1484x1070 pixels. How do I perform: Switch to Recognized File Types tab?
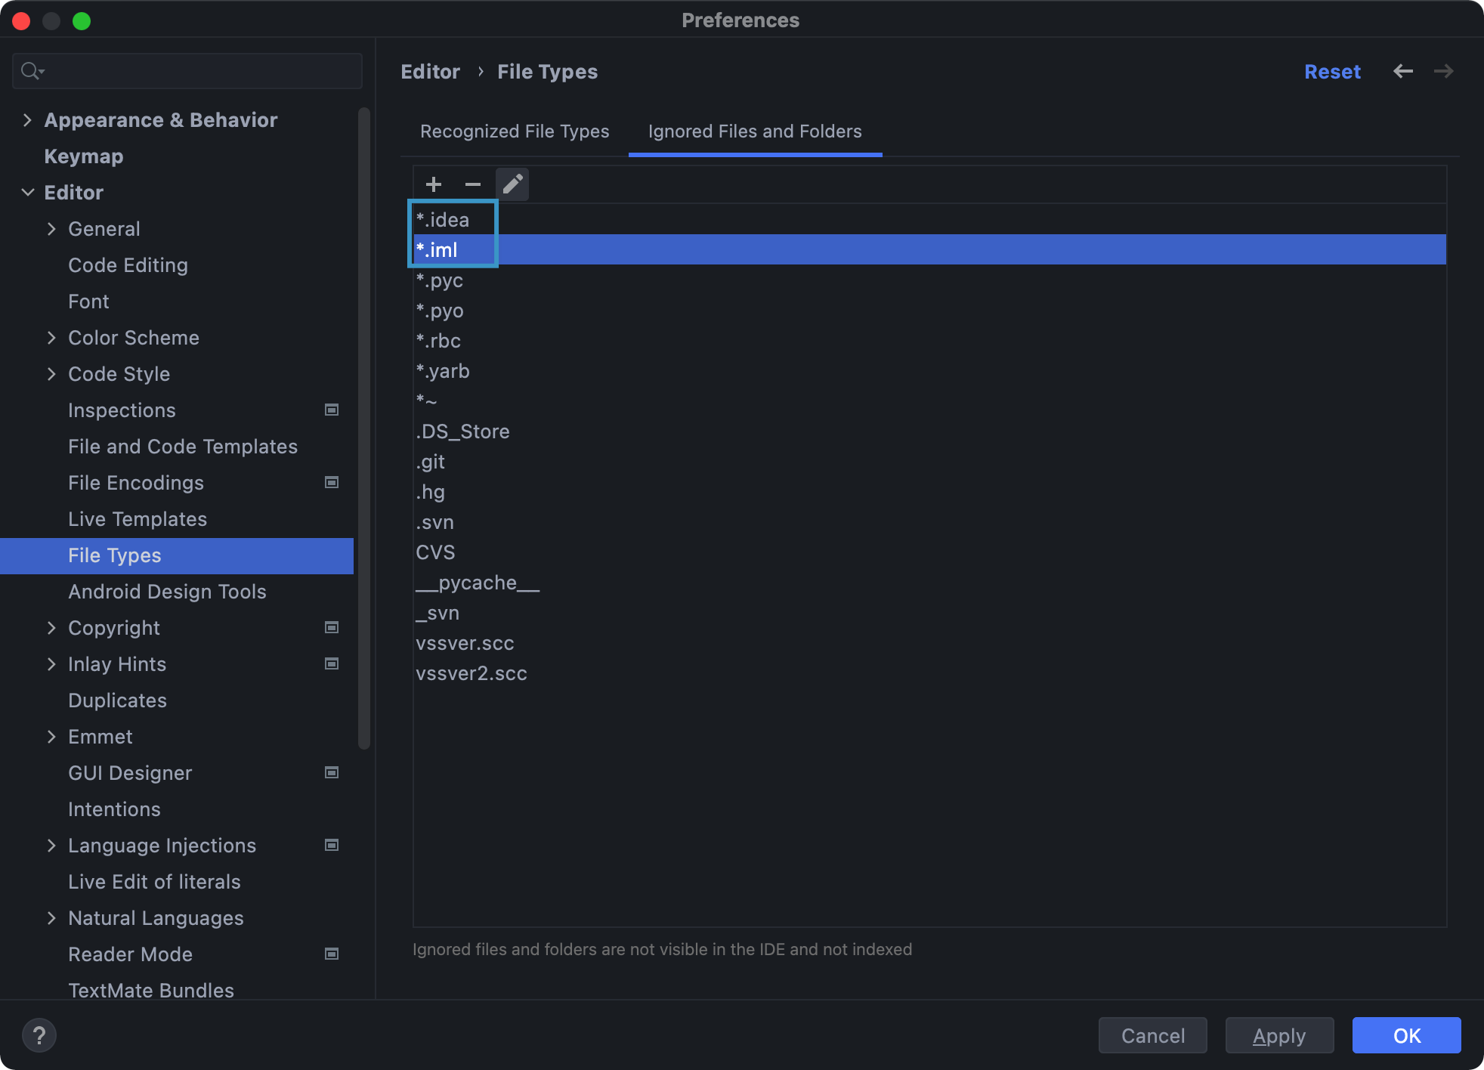(515, 131)
